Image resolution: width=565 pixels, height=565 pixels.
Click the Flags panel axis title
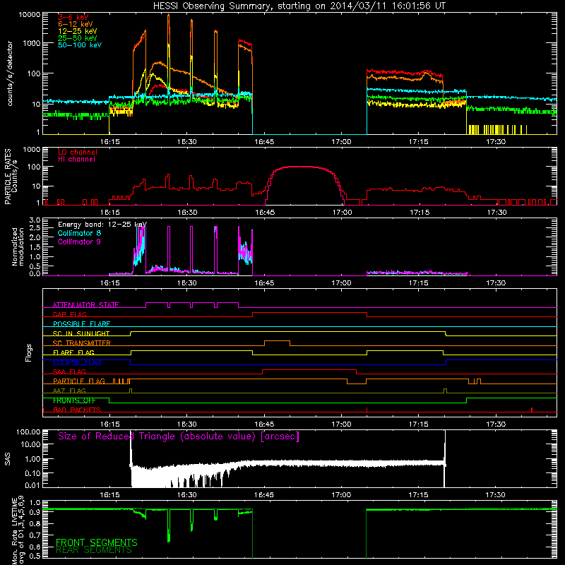coord(28,352)
